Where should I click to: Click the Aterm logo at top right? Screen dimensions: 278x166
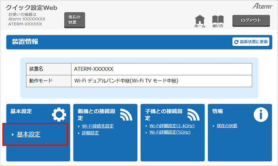[x=261, y=7]
